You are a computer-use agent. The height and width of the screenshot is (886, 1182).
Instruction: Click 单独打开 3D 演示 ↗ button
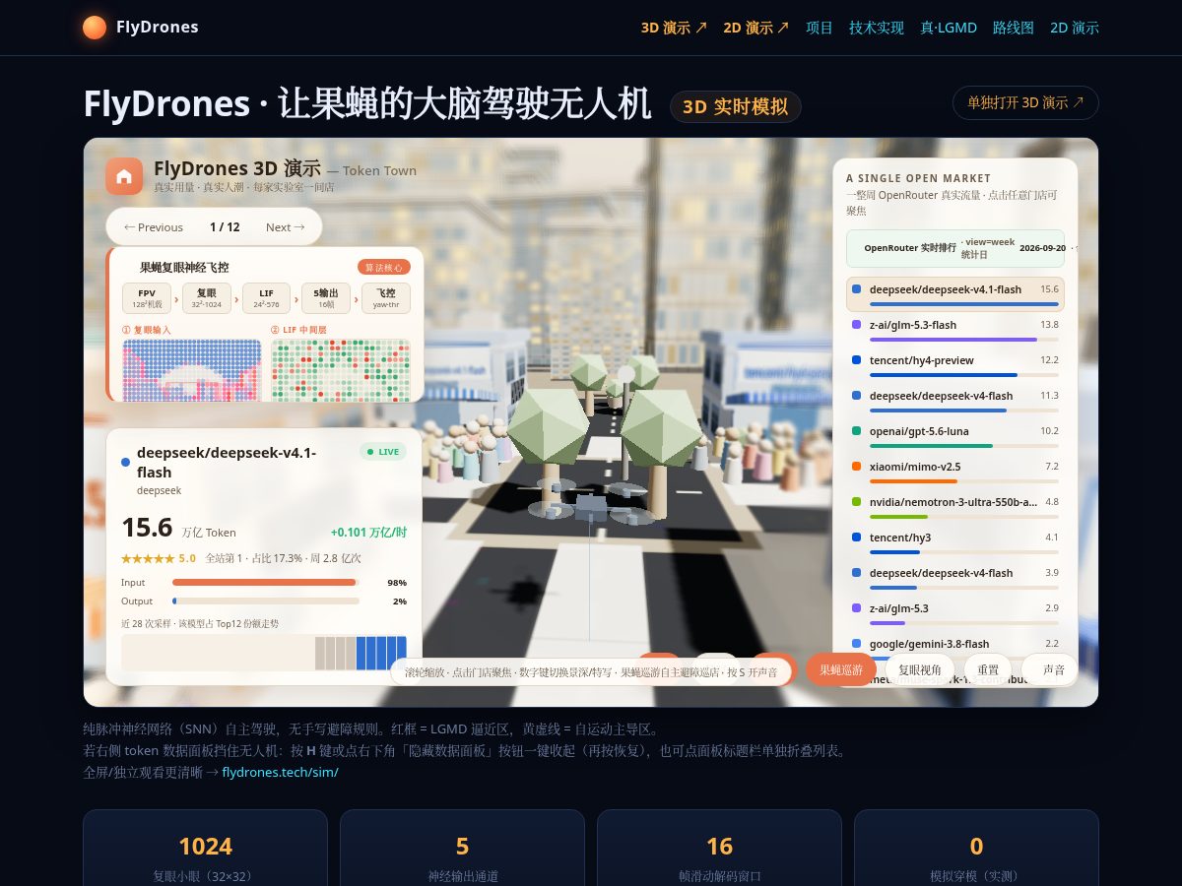1025,102
